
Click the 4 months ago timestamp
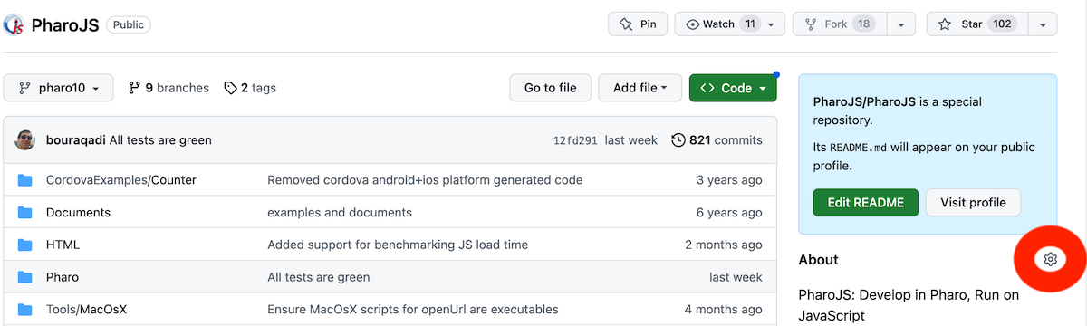(x=724, y=310)
